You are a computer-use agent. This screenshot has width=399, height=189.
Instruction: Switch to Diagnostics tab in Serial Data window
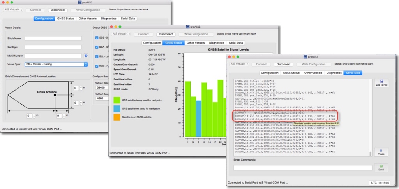click(x=334, y=73)
